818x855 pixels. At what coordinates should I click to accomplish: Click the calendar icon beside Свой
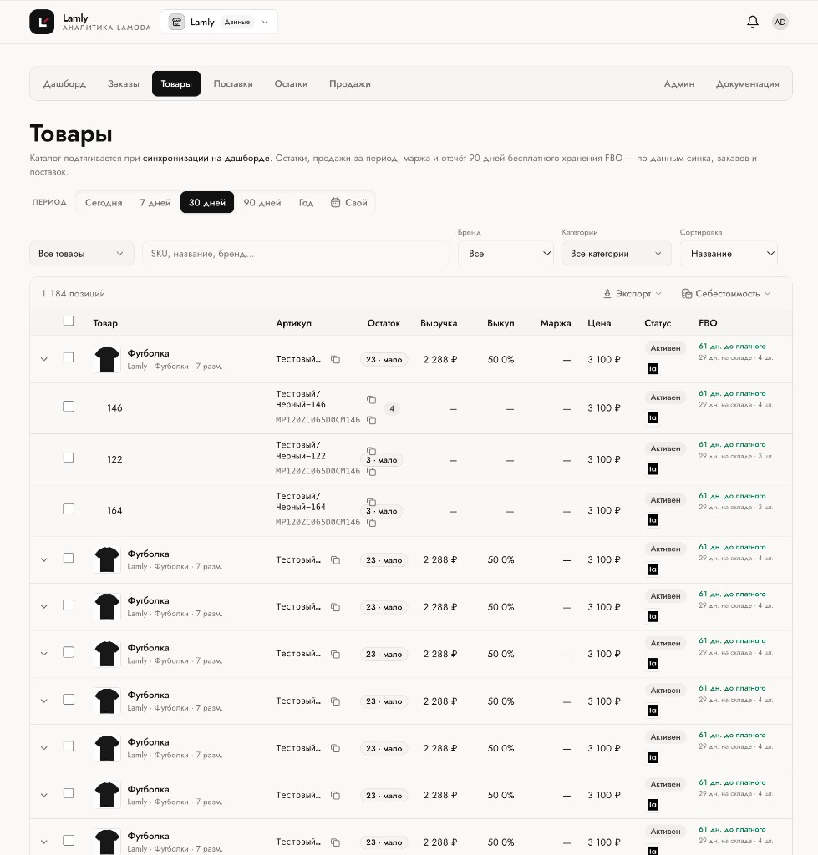click(x=336, y=202)
